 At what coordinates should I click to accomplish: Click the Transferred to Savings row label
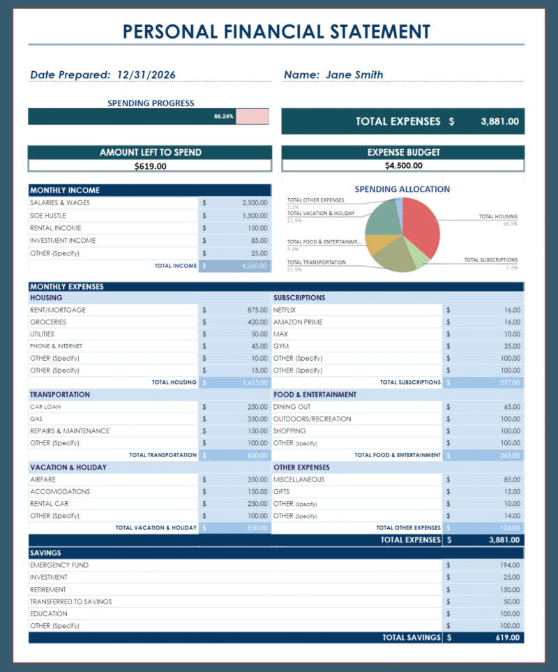pos(70,602)
